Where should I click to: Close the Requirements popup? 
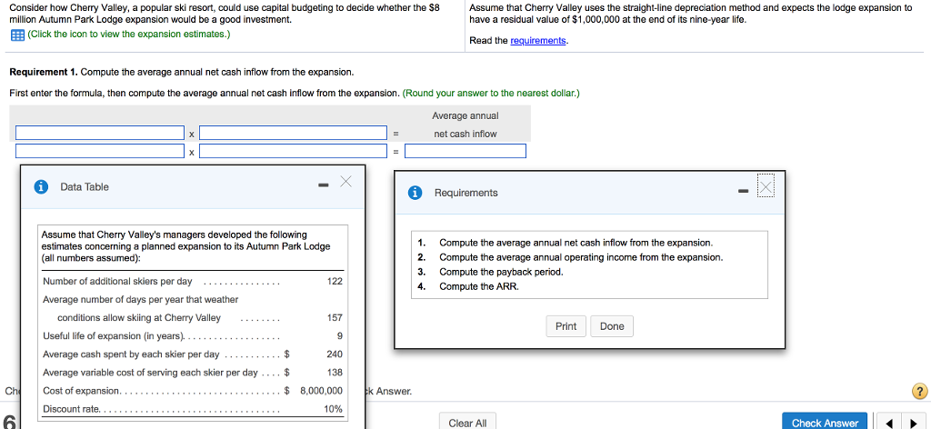click(x=766, y=187)
